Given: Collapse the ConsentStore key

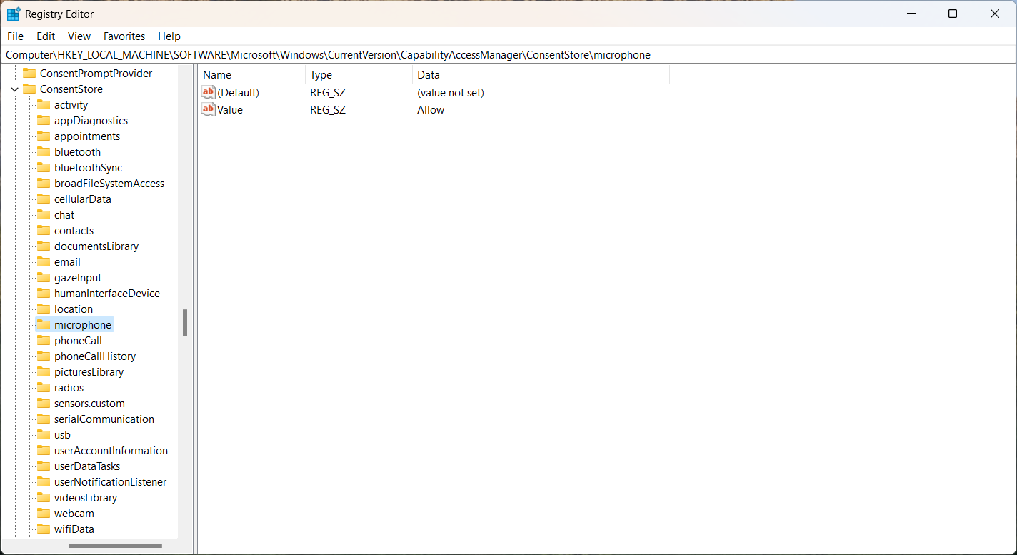Looking at the screenshot, I should pyautogui.click(x=16, y=89).
